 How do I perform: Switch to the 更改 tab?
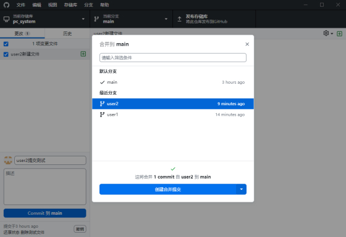(x=22, y=33)
